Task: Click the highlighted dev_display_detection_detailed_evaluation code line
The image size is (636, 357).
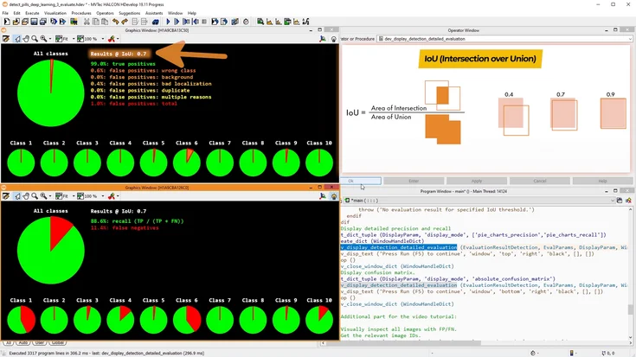Action: click(x=399, y=247)
